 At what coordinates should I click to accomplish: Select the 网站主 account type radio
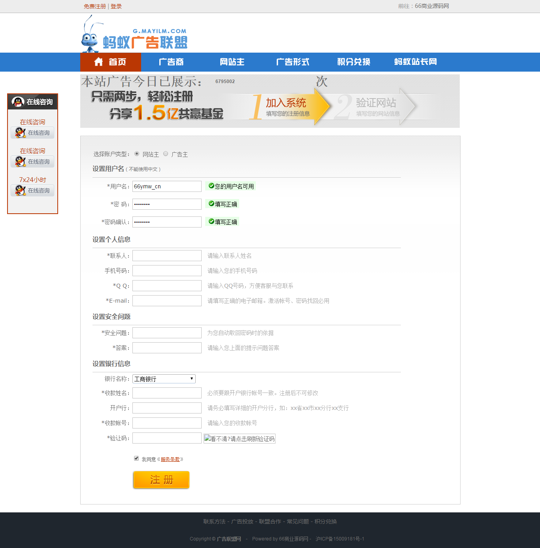pos(137,154)
